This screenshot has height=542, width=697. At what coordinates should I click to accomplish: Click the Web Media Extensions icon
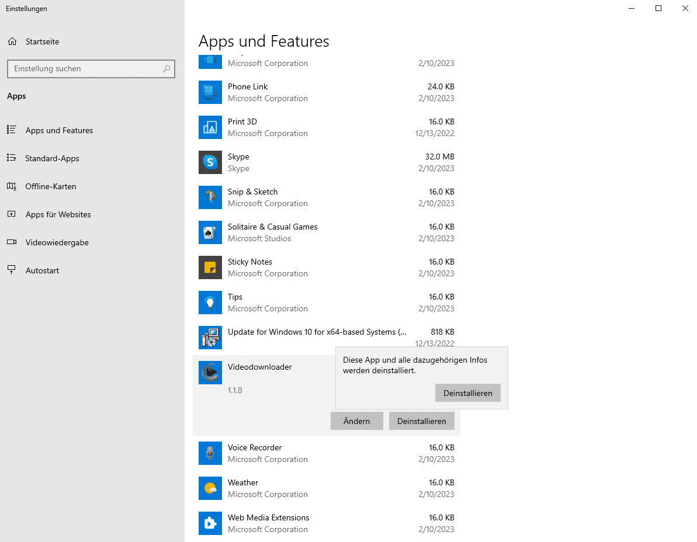click(210, 523)
